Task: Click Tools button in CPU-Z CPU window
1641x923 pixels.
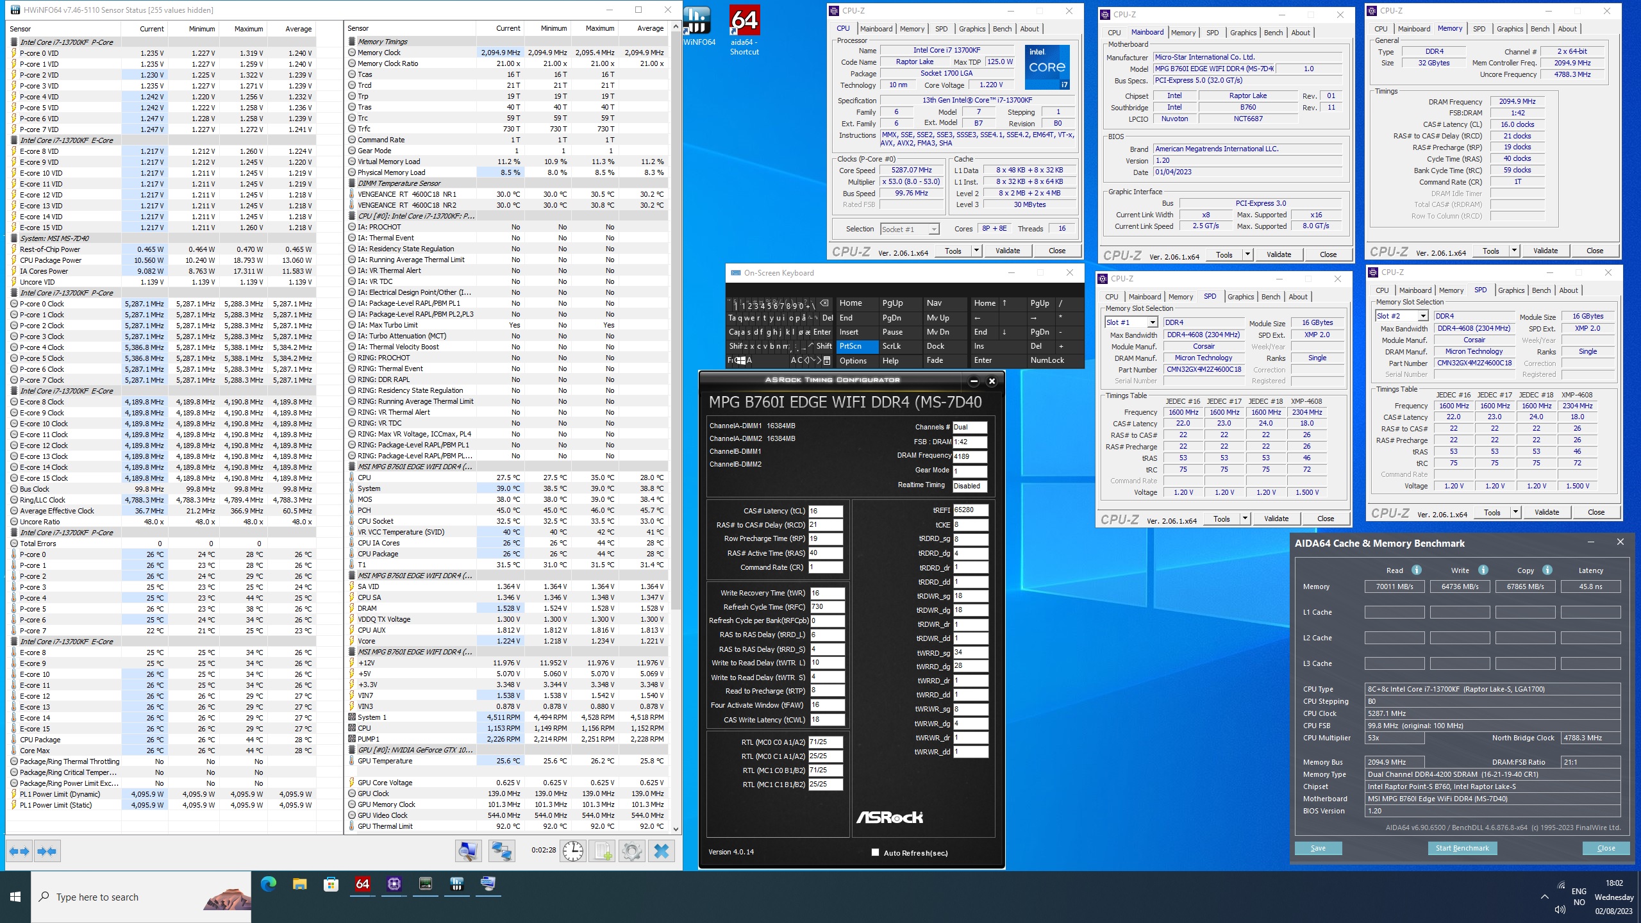Action: coord(953,251)
